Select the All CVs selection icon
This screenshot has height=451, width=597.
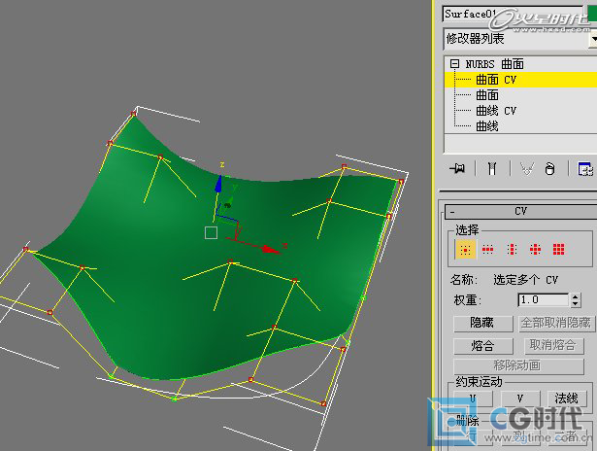[x=558, y=250]
